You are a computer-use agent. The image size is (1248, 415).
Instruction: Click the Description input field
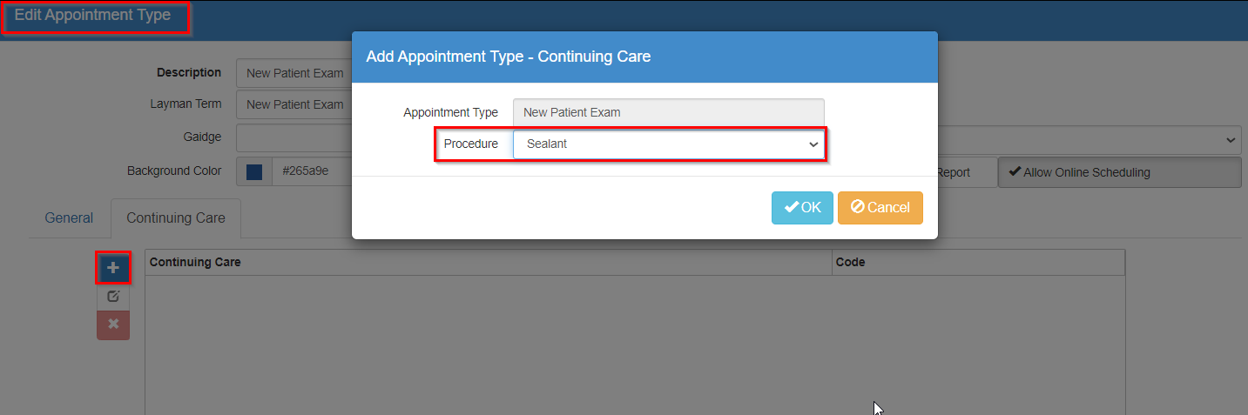[x=294, y=73]
